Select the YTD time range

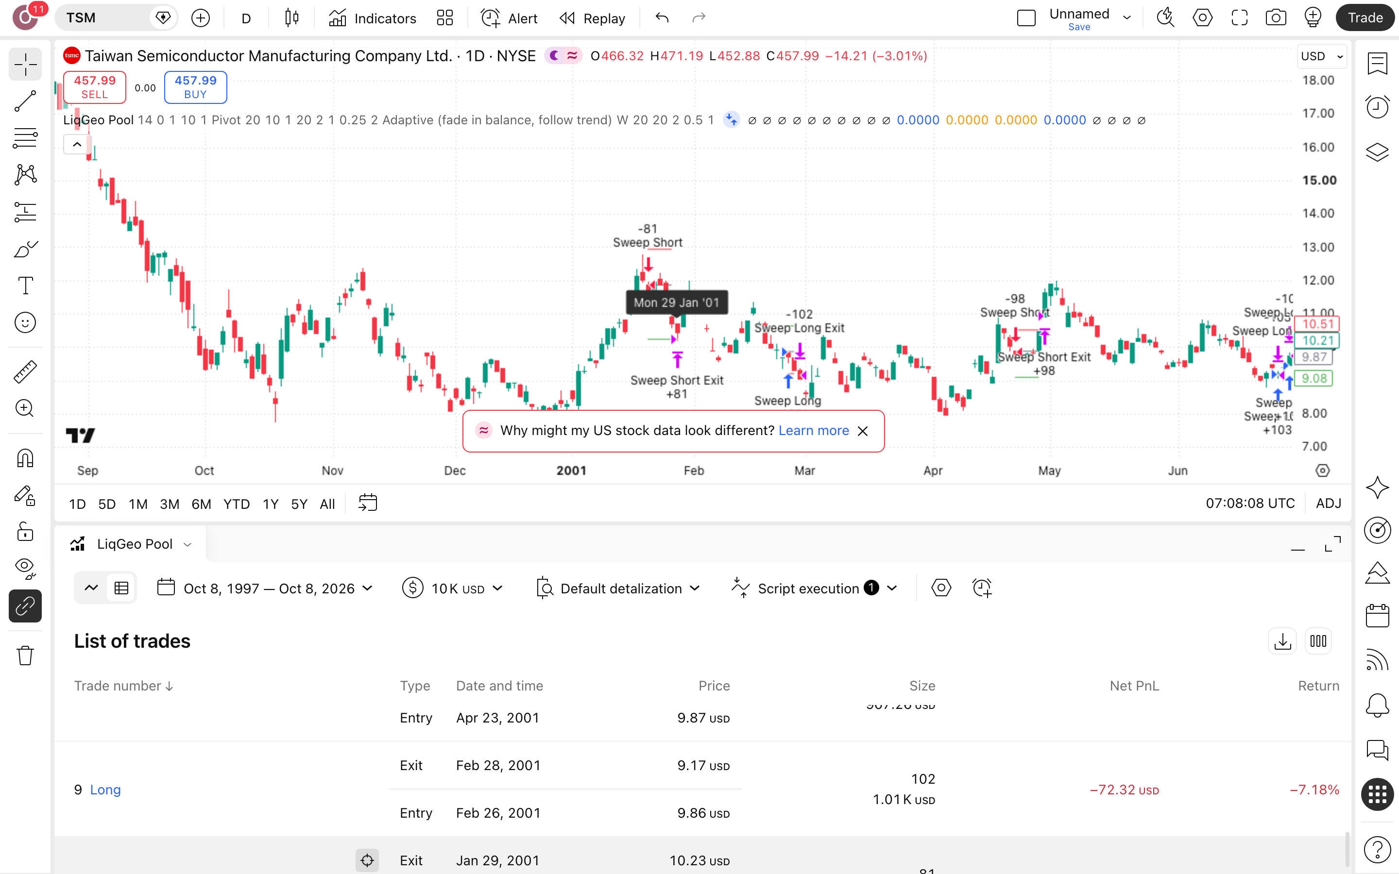[x=237, y=504]
